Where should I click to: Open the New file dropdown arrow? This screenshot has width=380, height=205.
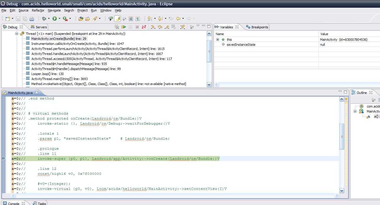[12, 19]
